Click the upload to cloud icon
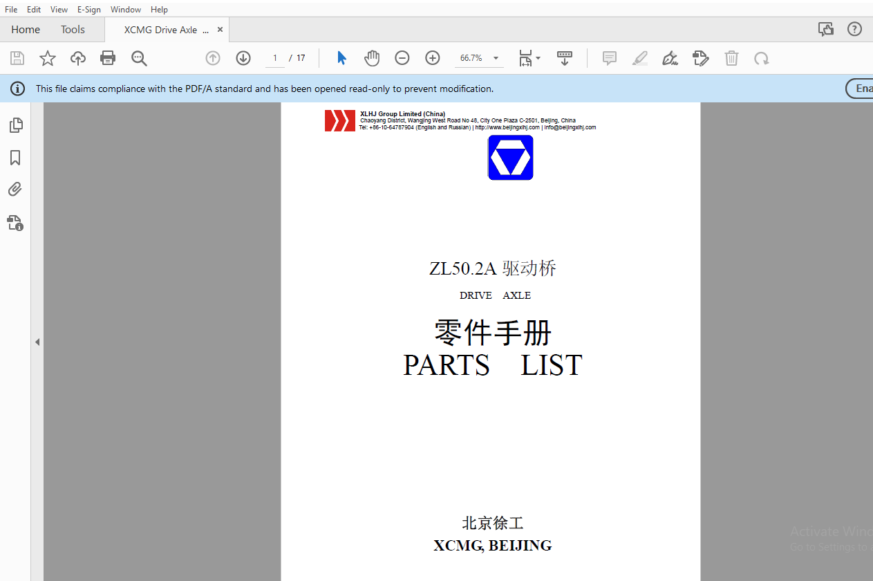The height and width of the screenshot is (581, 873). [78, 58]
